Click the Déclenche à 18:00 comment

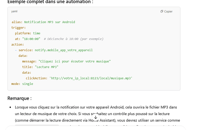(x=74, y=39)
